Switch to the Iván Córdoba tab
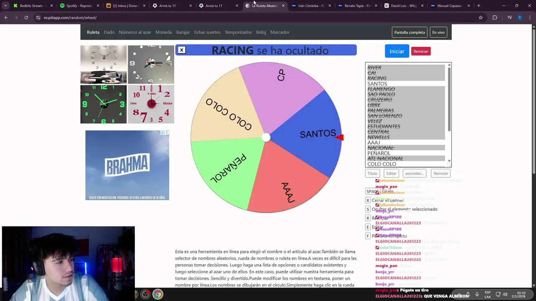The image size is (536, 301). tap(311, 6)
